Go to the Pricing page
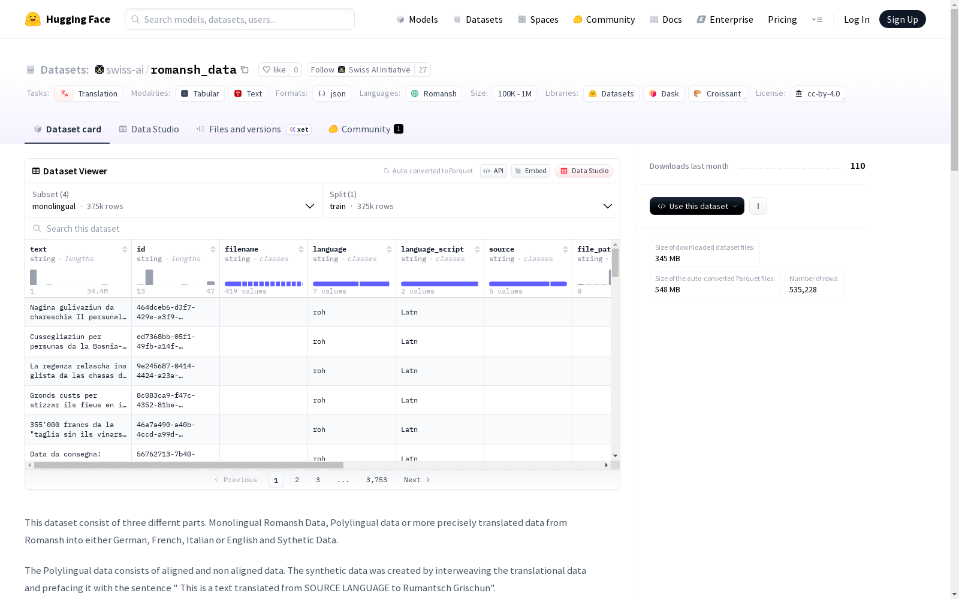The image size is (959, 599). (782, 19)
